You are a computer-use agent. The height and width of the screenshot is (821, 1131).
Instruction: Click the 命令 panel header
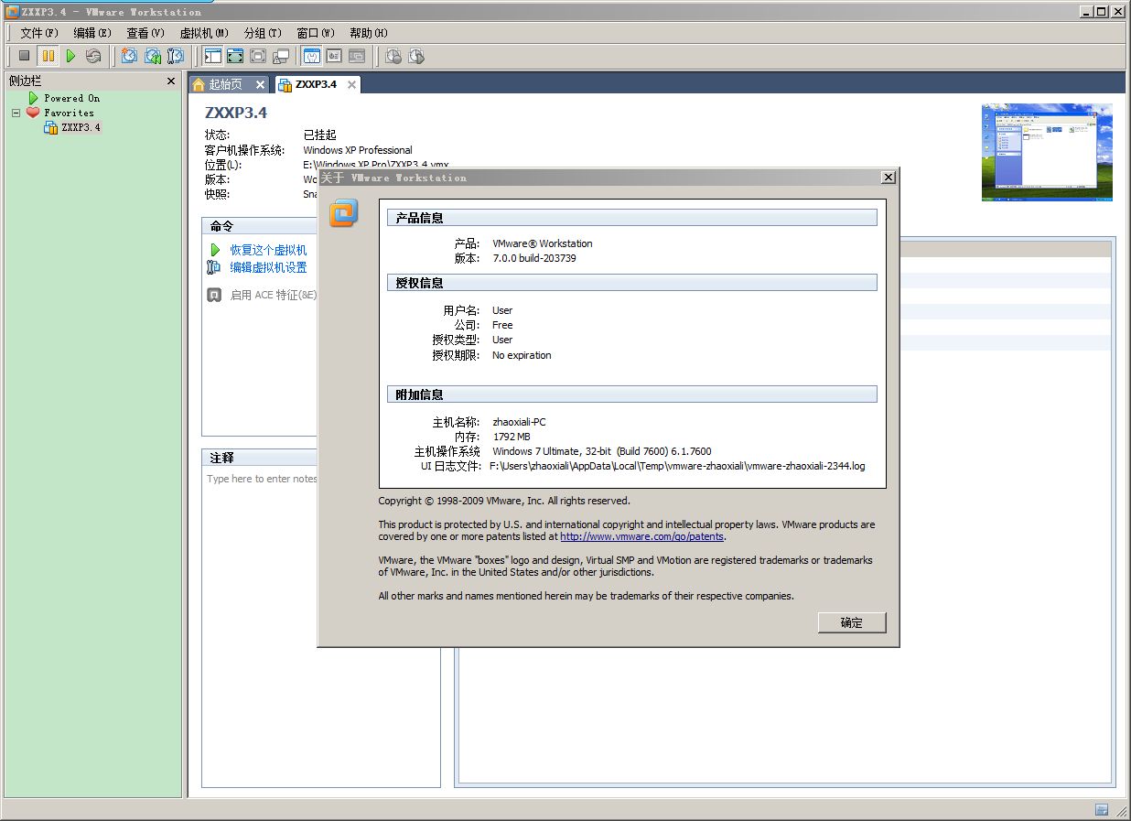point(259,226)
